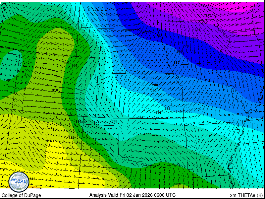Click the 276 contour label
Screen dimensions: 265x199
[x=194, y=38]
